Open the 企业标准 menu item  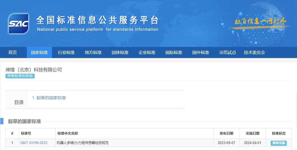coord(147,53)
